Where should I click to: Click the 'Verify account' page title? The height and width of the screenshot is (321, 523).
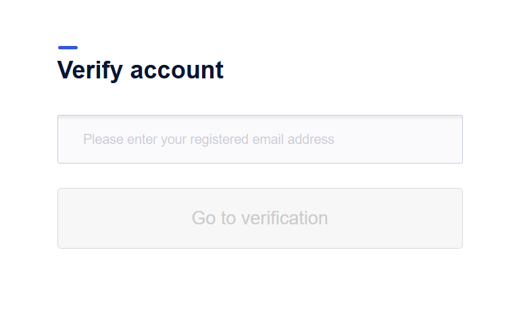point(141,70)
